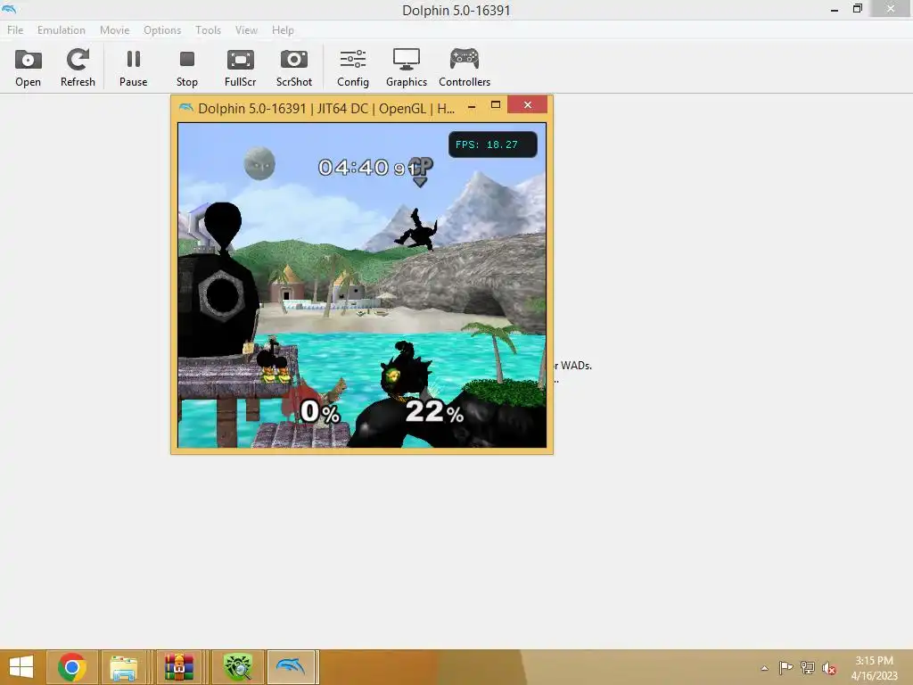
Task: Pause the running emulation
Action: click(x=134, y=68)
